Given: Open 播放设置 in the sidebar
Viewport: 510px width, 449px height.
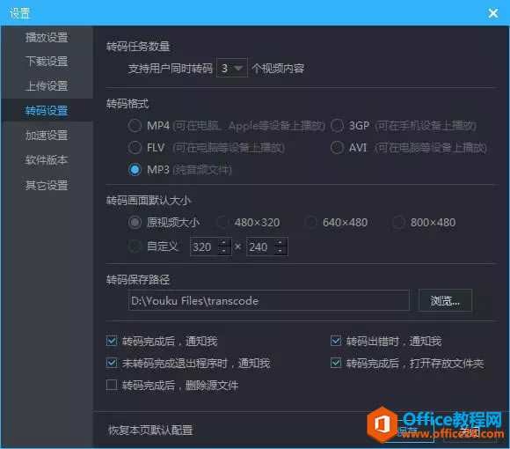Looking at the screenshot, I should coord(47,38).
